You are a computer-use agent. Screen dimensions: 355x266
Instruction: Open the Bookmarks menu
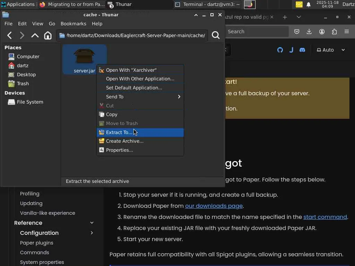click(73, 24)
